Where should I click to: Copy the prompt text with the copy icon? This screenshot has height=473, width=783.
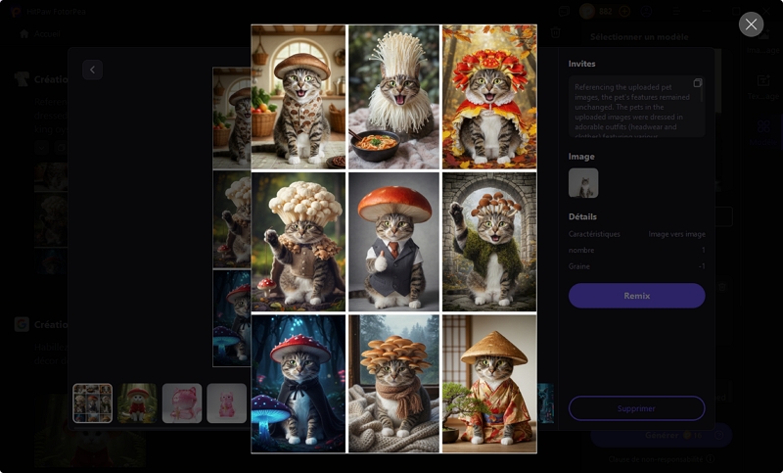tap(698, 83)
